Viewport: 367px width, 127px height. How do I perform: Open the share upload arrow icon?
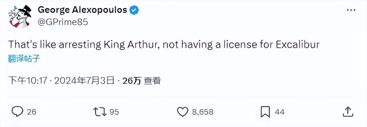click(x=348, y=112)
